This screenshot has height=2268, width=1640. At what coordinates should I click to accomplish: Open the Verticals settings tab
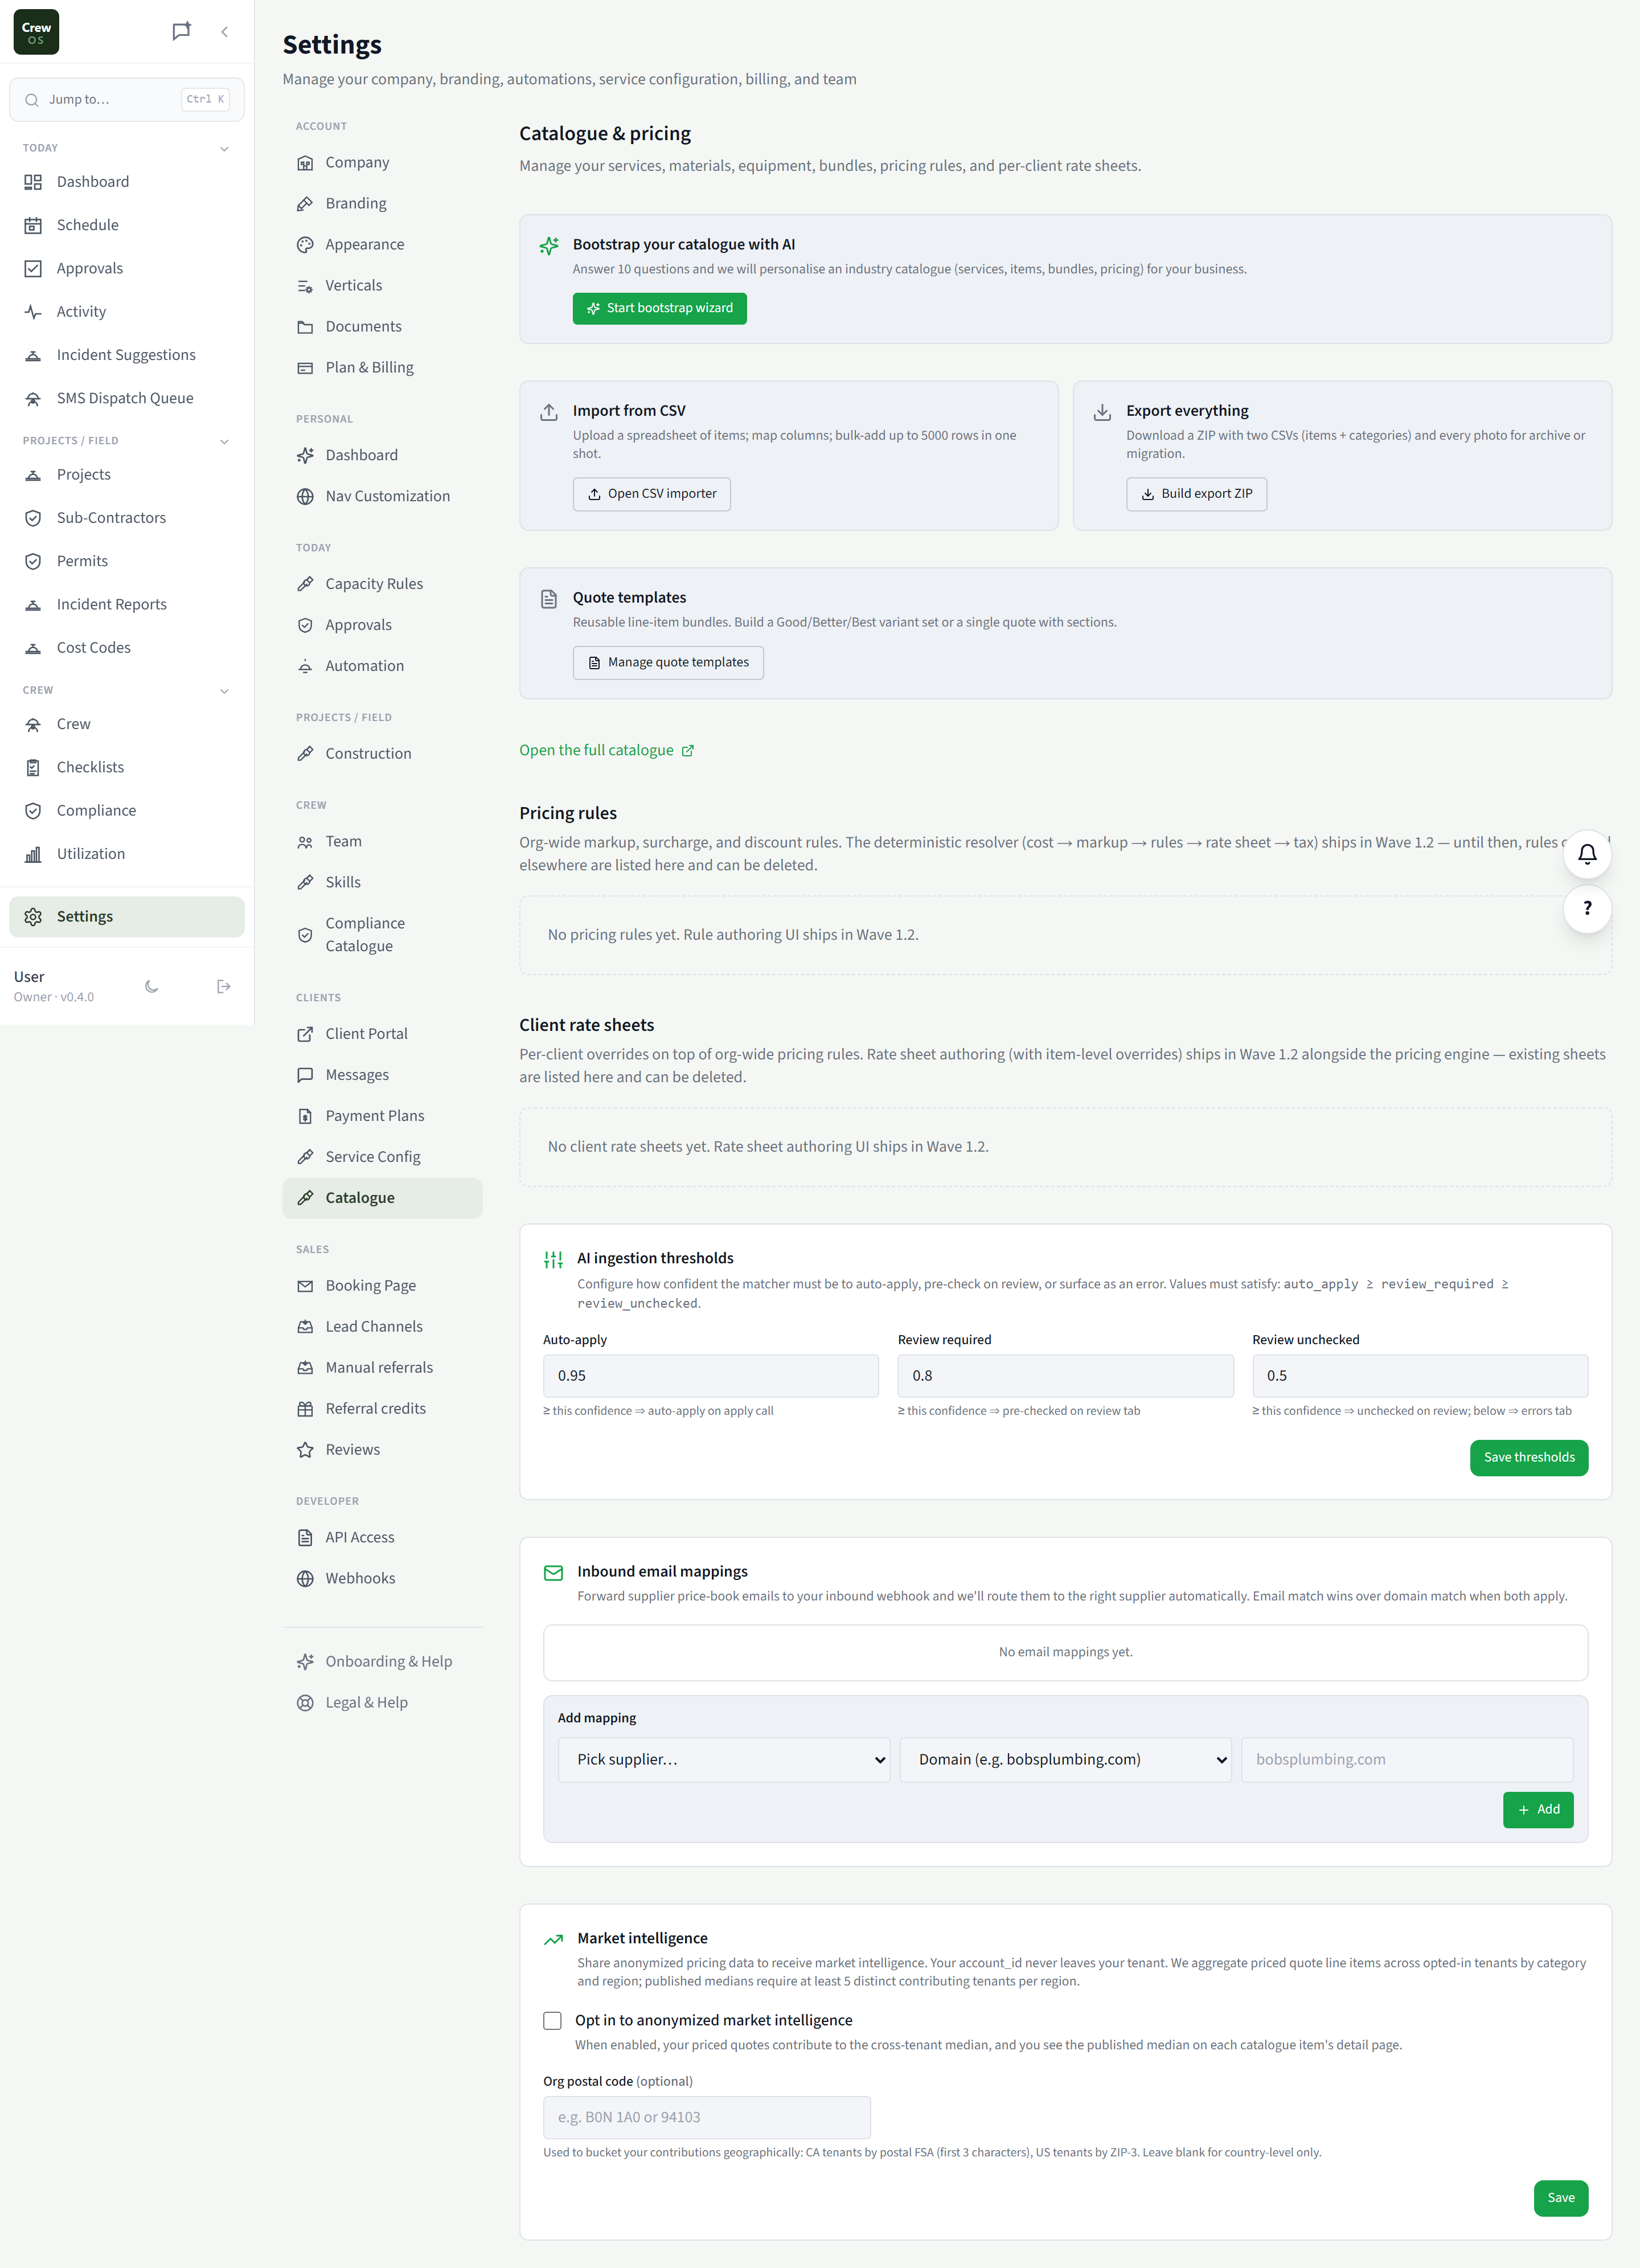coord(382,286)
